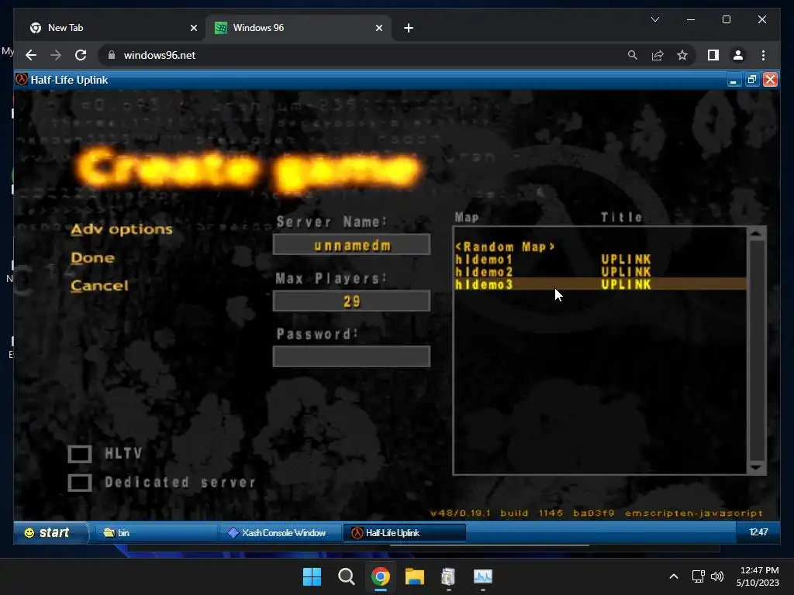The width and height of the screenshot is (794, 595).
Task: Restore the Half-Life Uplink window size
Action: coord(752,80)
